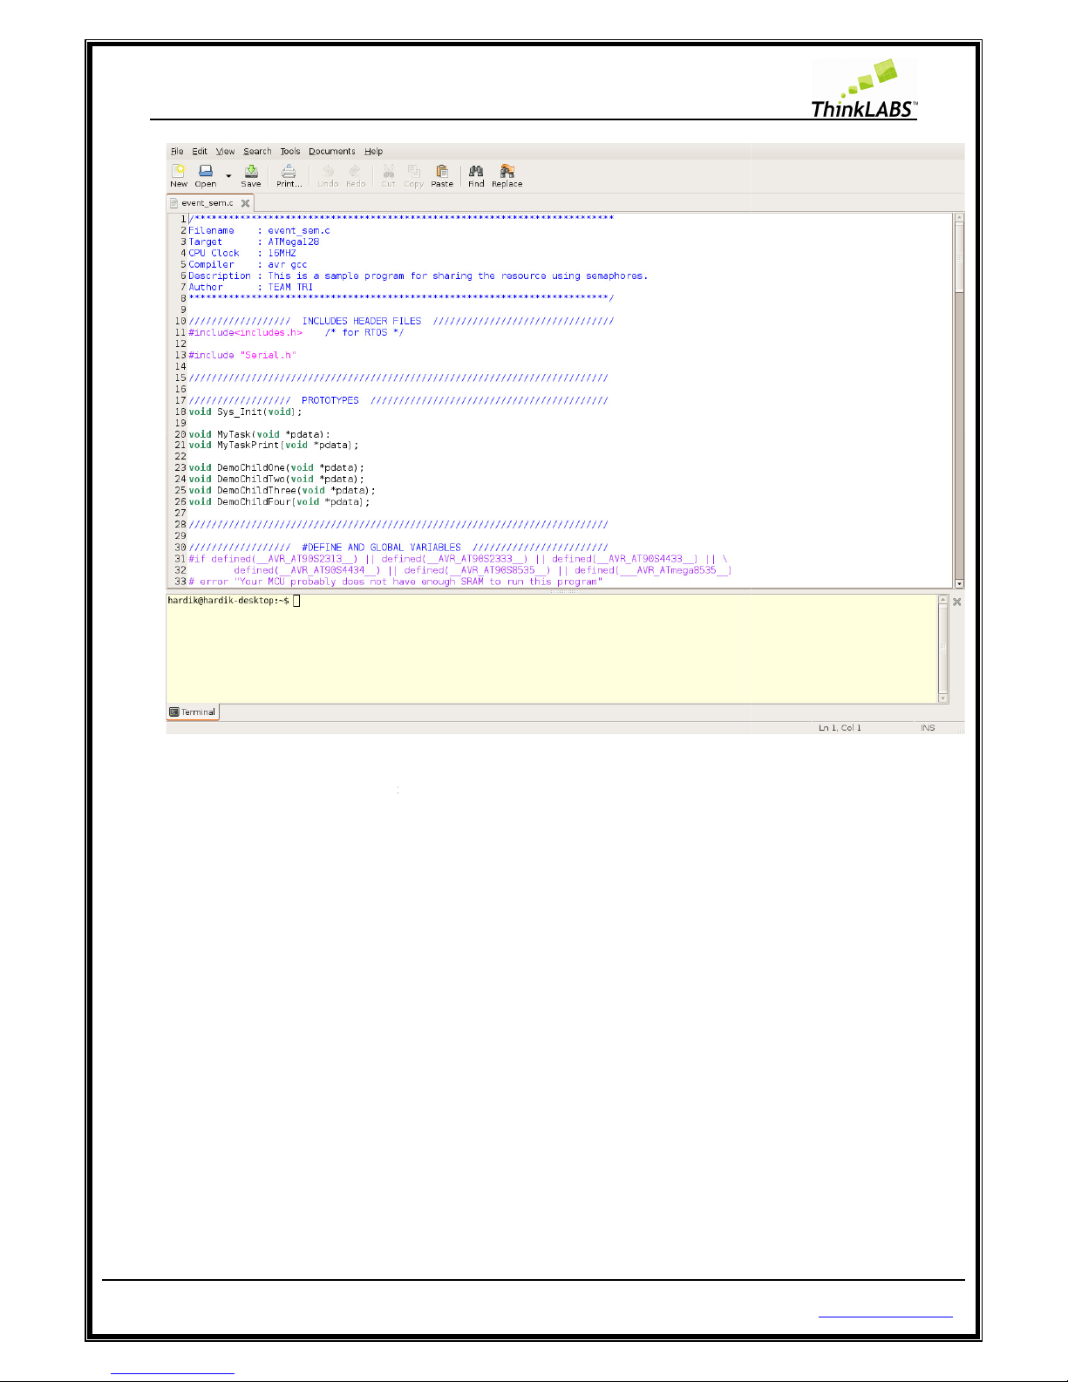Open the Edit menu
The width and height of the screenshot is (1068, 1382).
pyautogui.click(x=200, y=152)
